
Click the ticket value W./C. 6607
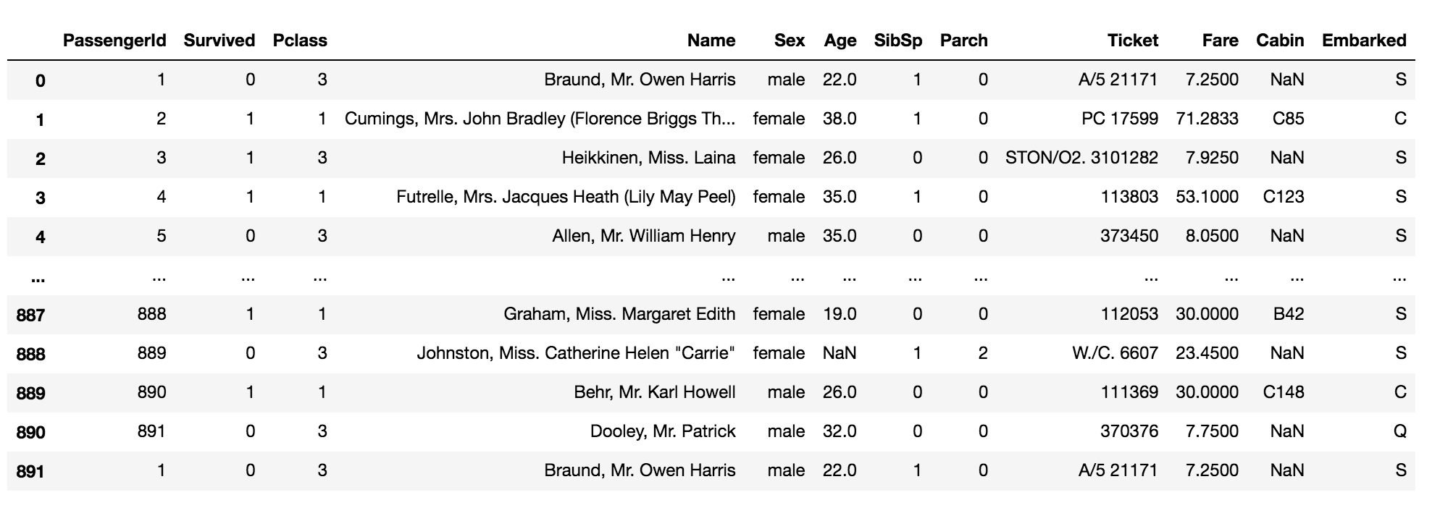[1115, 353]
